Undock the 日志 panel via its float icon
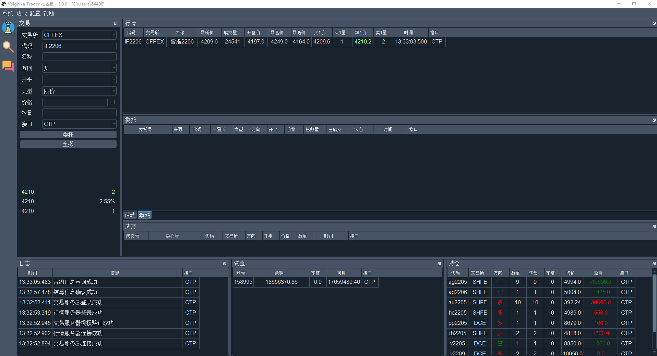Screen dimensions: 657x356 tap(225, 264)
